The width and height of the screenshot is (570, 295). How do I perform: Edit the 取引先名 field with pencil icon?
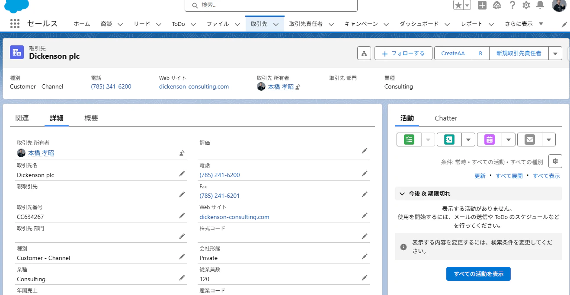point(182,174)
